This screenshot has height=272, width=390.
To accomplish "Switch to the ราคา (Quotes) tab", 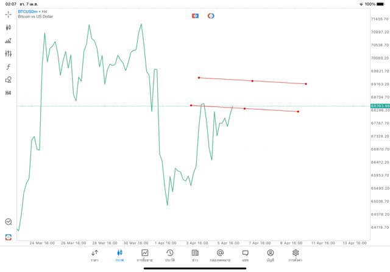I will [94, 255].
